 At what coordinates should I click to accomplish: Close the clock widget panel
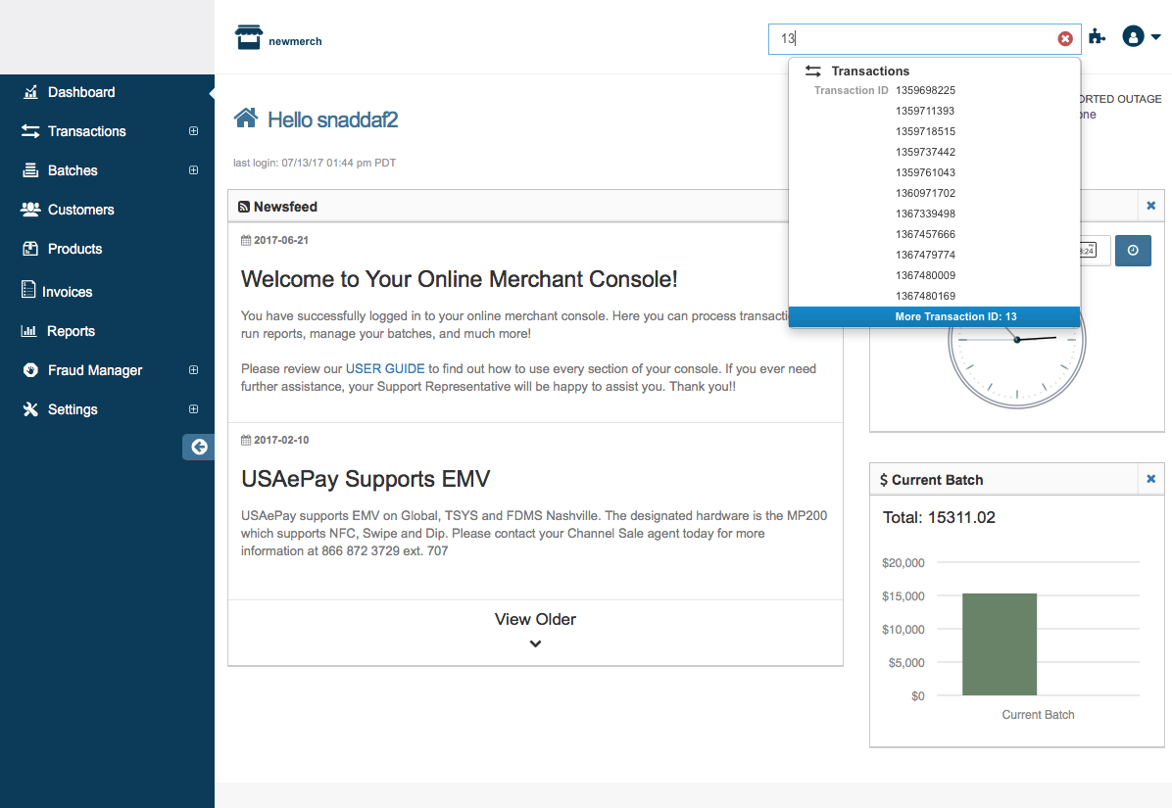[x=1150, y=206]
